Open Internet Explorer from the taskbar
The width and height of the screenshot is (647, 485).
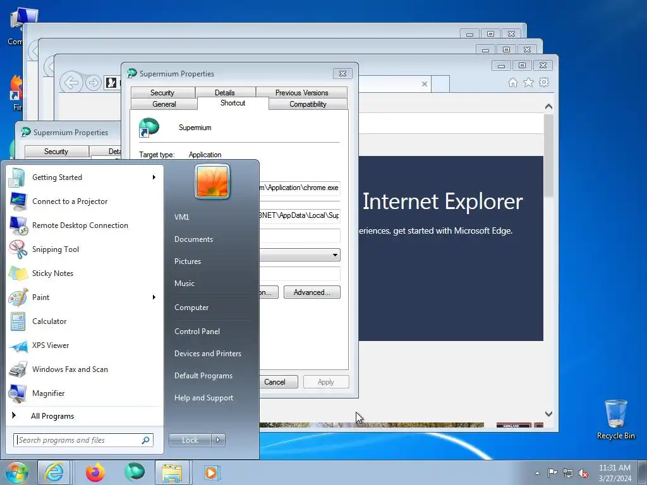54,472
